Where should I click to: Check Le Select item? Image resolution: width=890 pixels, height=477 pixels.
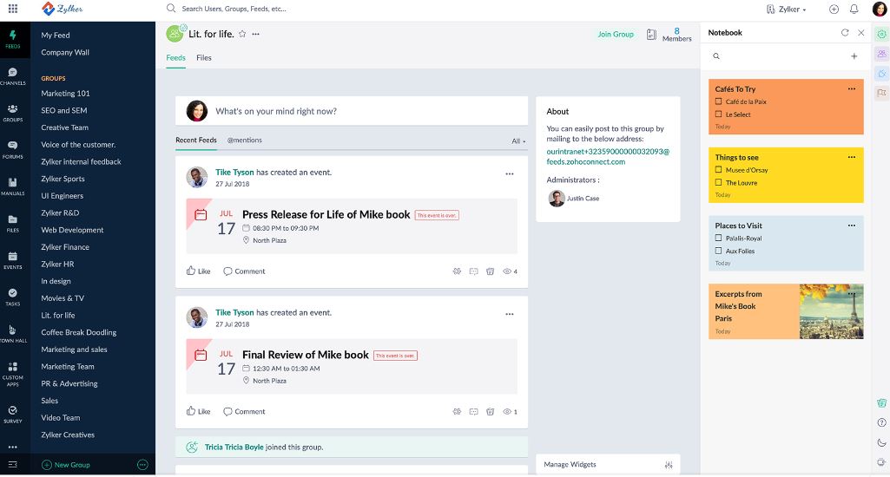coord(719,114)
